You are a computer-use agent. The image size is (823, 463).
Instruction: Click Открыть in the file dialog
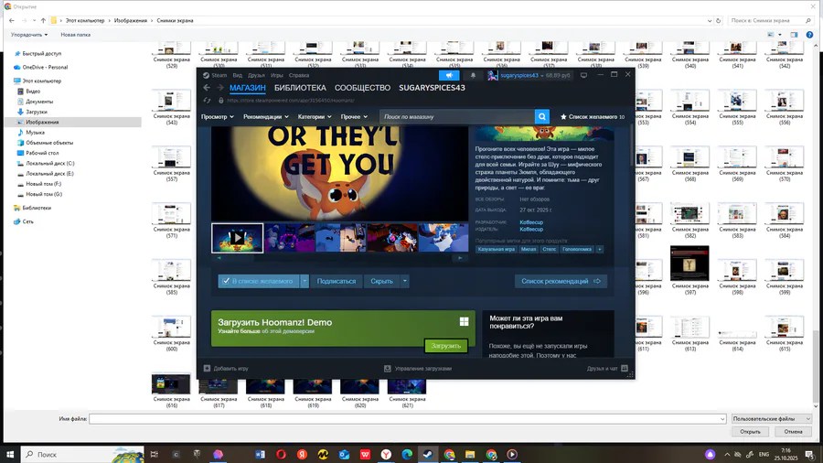tap(750, 432)
